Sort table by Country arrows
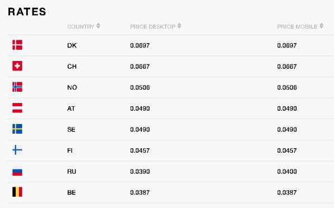334x208 pixels. pyautogui.click(x=98, y=26)
